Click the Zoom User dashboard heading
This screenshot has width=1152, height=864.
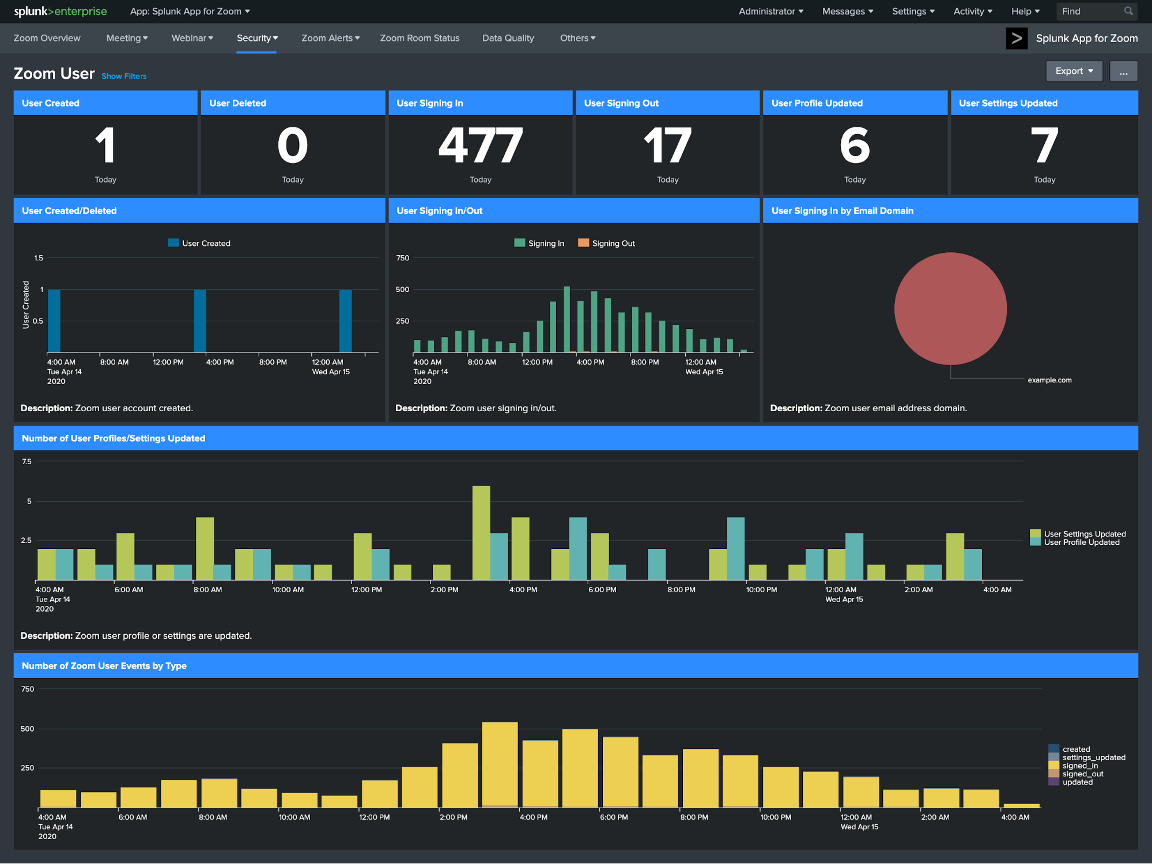point(54,74)
